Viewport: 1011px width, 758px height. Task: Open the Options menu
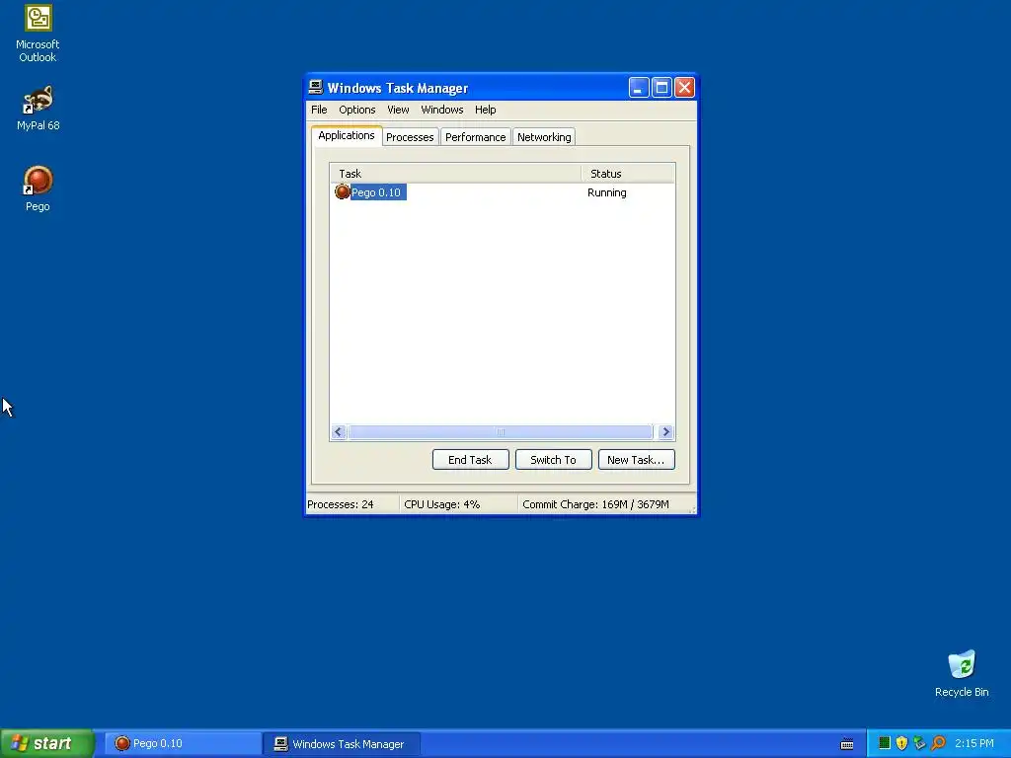(x=357, y=110)
